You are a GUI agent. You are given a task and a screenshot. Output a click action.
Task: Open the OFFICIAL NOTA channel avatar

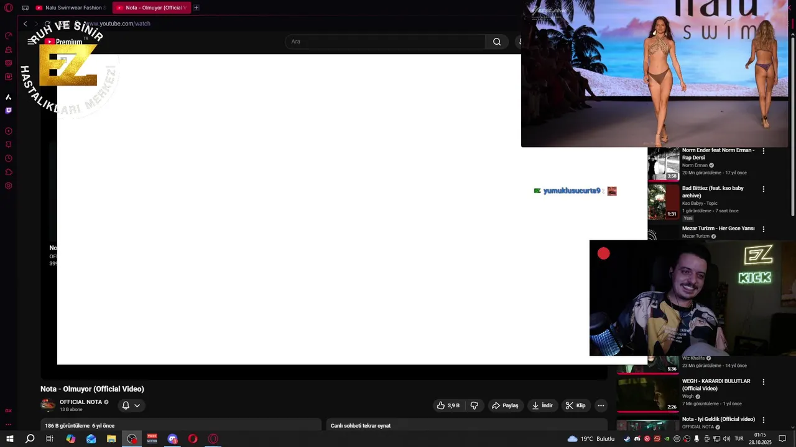(48, 405)
